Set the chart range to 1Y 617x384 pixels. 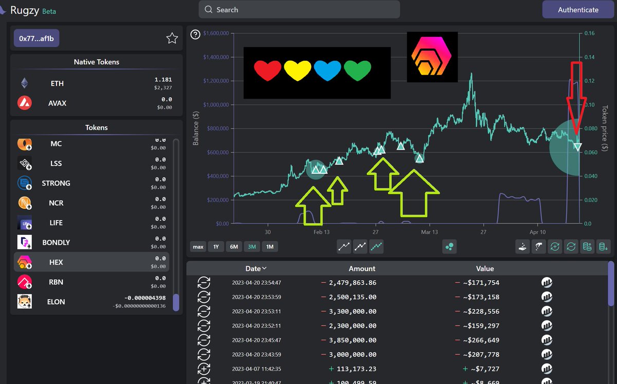pos(216,247)
